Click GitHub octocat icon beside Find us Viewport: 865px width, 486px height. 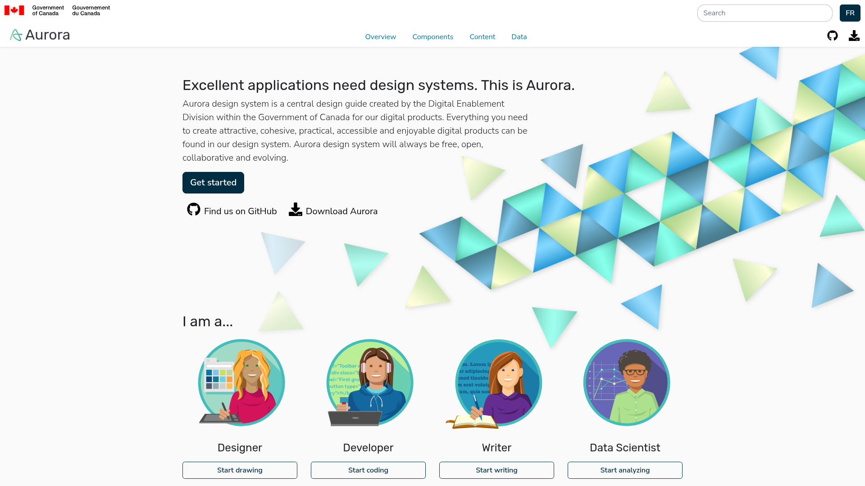pos(194,209)
